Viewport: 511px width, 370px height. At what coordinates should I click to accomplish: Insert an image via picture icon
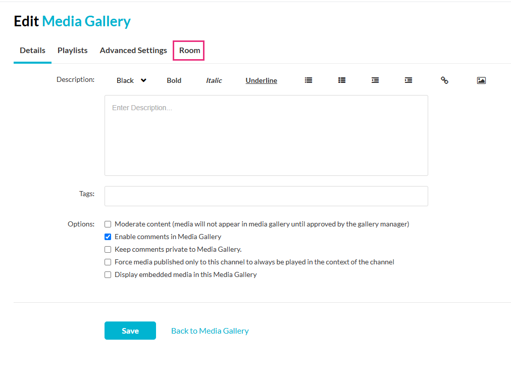(481, 80)
